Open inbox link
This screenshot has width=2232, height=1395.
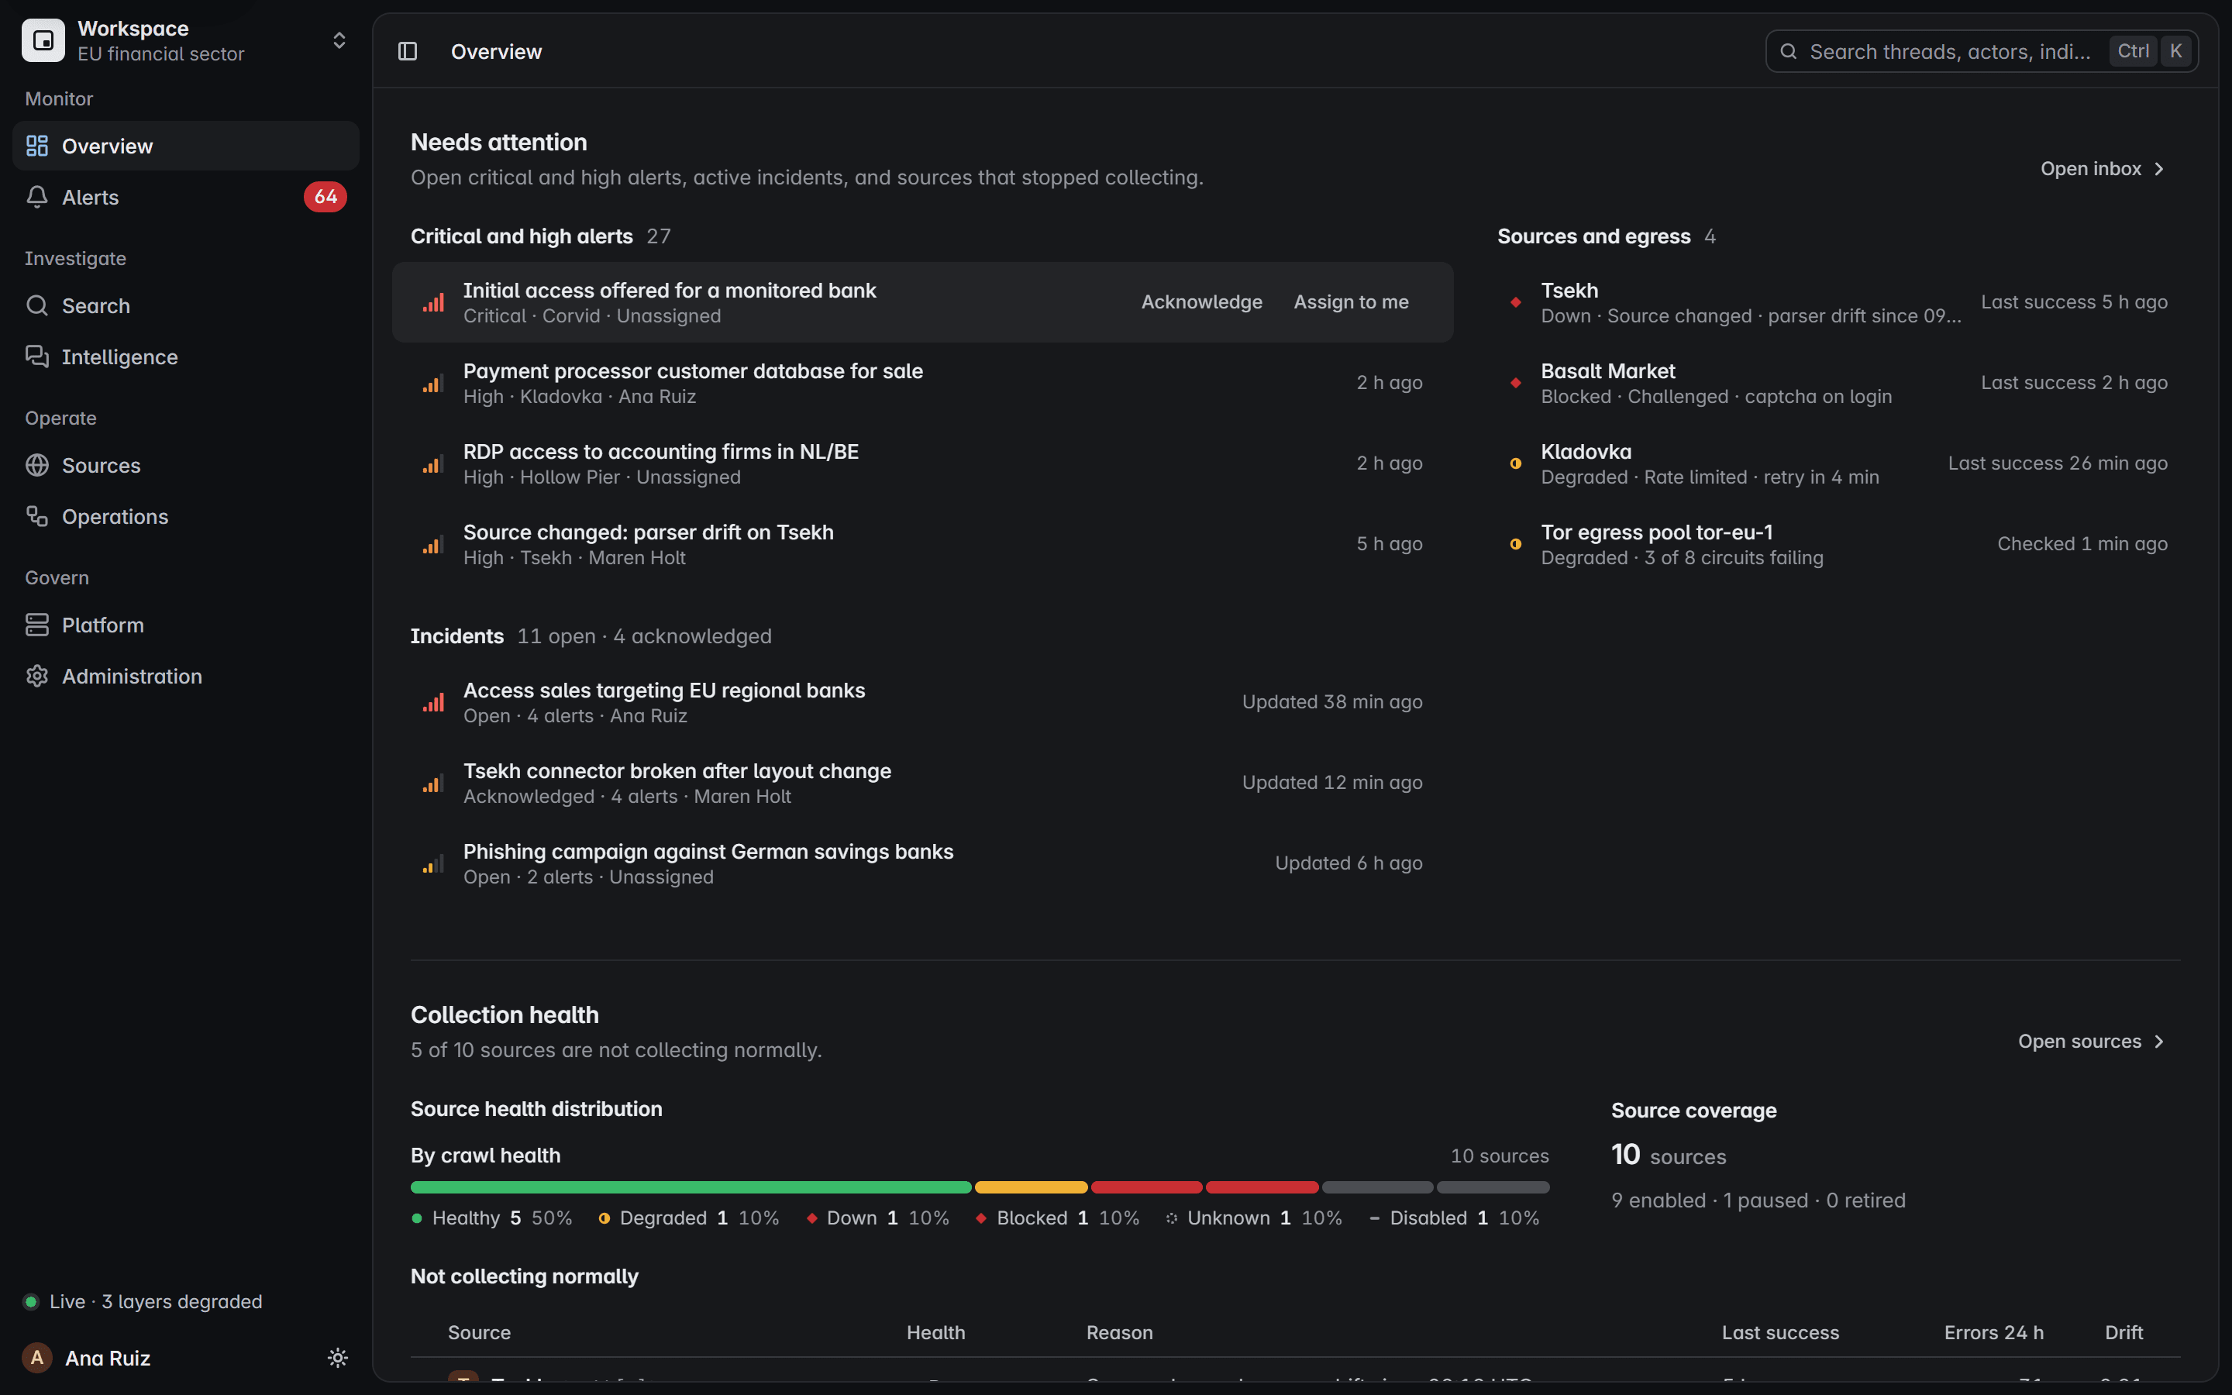coord(2102,169)
